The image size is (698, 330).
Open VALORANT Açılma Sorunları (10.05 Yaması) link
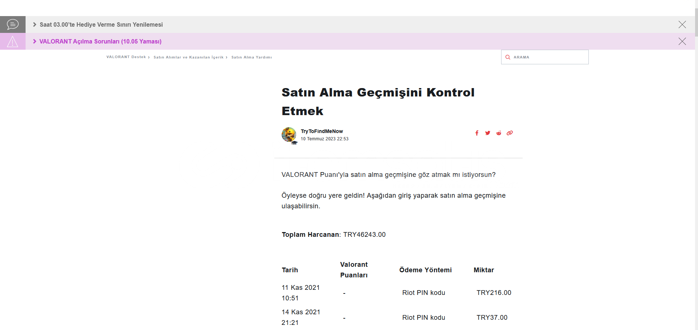pos(100,41)
